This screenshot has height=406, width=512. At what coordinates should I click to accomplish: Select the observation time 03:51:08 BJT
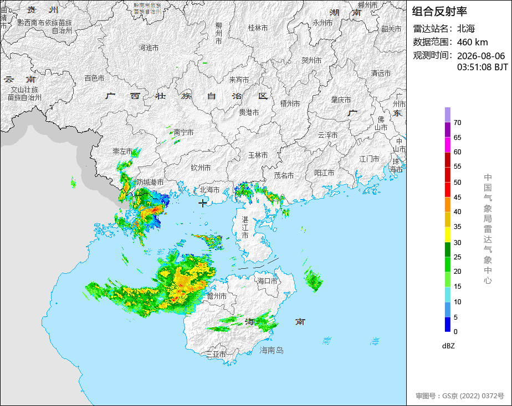point(482,67)
